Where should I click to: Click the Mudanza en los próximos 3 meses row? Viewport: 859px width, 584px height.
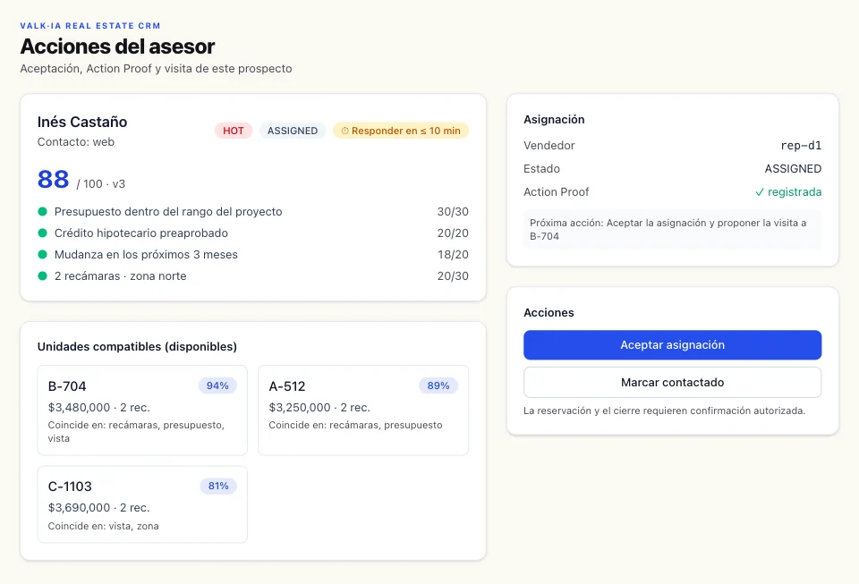coord(253,254)
